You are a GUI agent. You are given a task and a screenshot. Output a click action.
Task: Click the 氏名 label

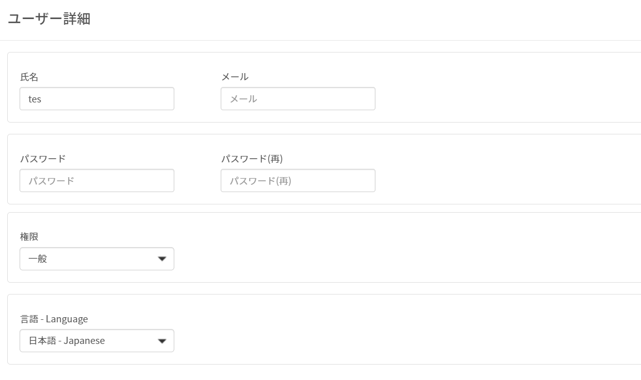tap(29, 77)
